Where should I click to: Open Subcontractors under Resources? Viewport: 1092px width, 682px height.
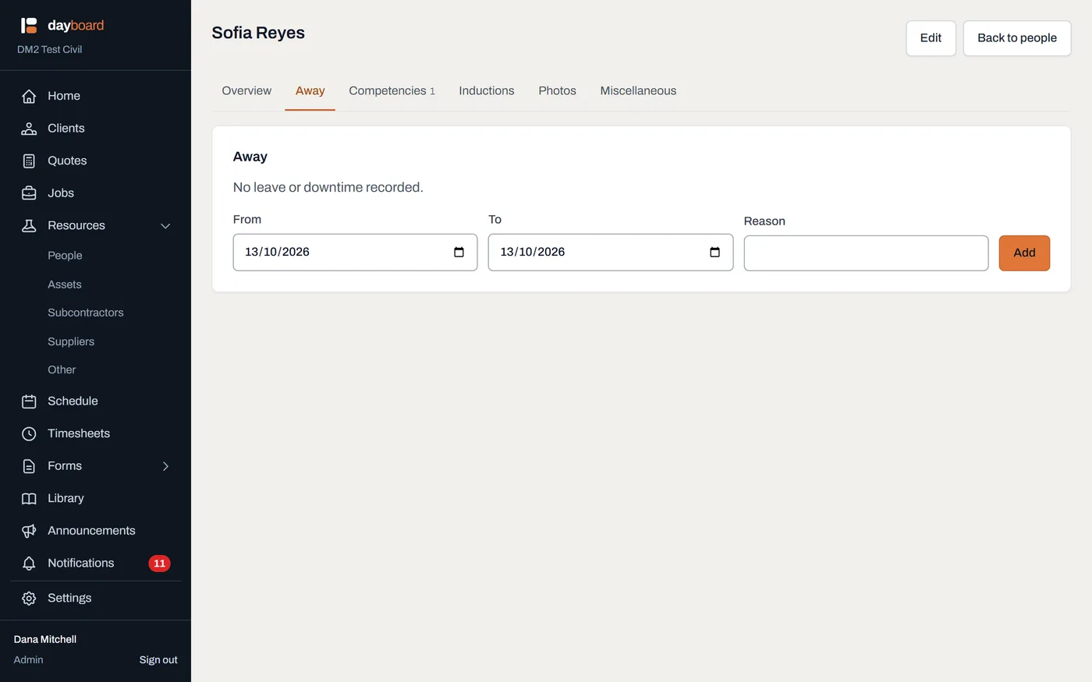[86, 313]
